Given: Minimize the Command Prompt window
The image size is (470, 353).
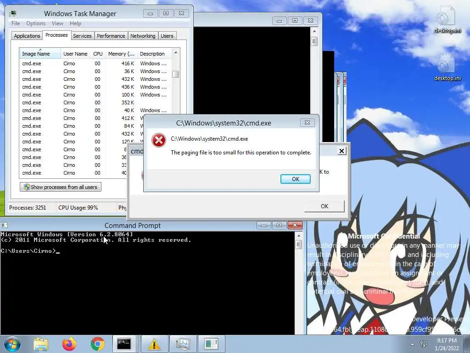Looking at the screenshot, I should pos(264,225).
